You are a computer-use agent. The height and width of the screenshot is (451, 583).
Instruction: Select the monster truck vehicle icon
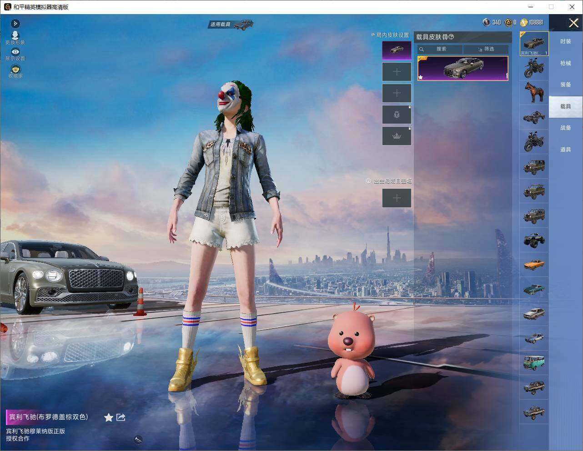pos(534,240)
